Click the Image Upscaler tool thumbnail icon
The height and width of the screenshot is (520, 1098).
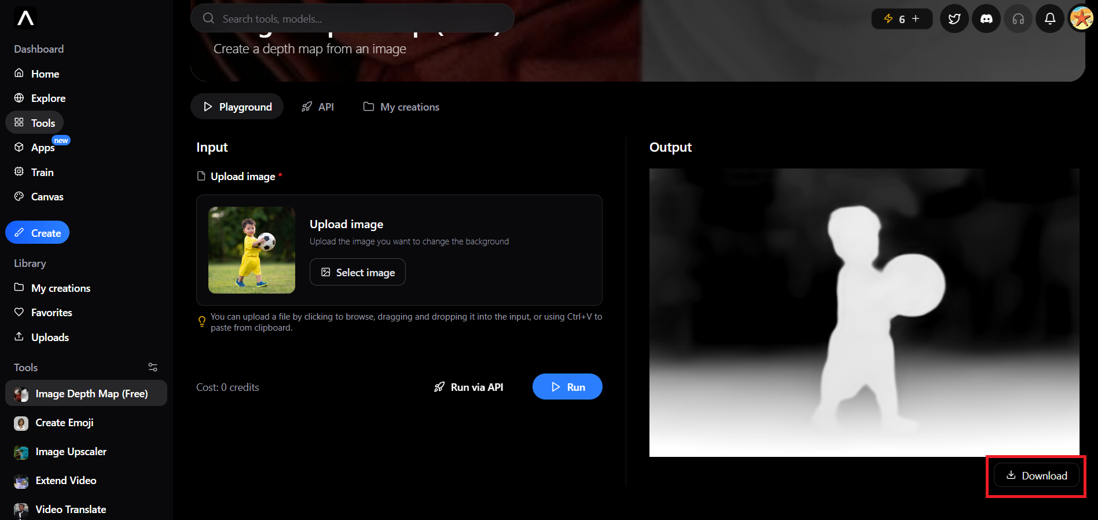21,452
